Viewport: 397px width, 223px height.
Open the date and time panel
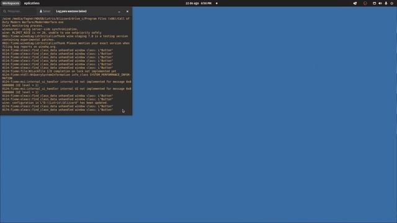[x=198, y=3]
